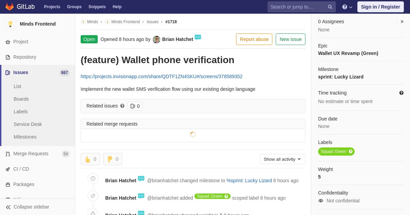Click the Wallet UX Revamp (Green) epic
The width and height of the screenshot is (410, 215).
pos(348,53)
